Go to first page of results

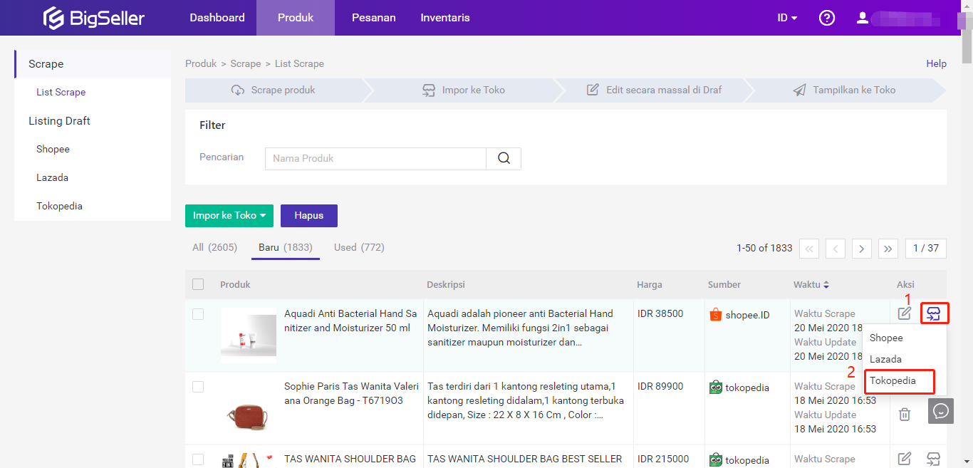click(x=809, y=249)
